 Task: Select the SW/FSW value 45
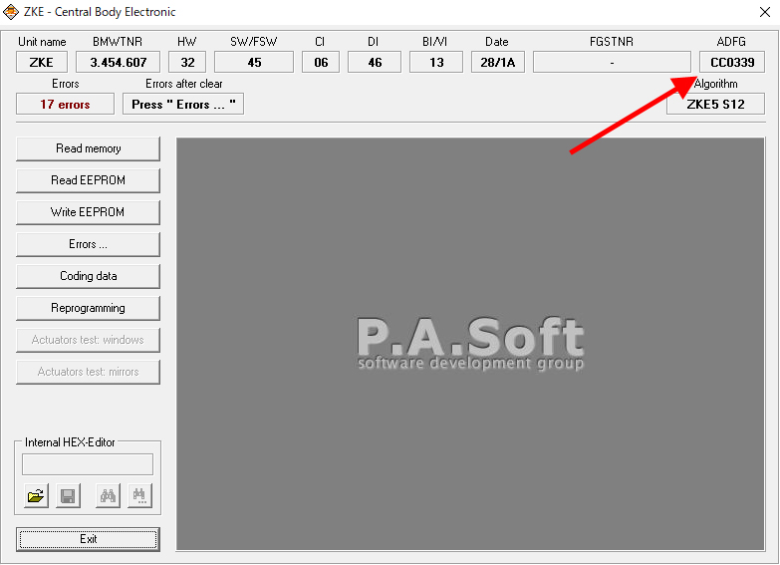(254, 62)
